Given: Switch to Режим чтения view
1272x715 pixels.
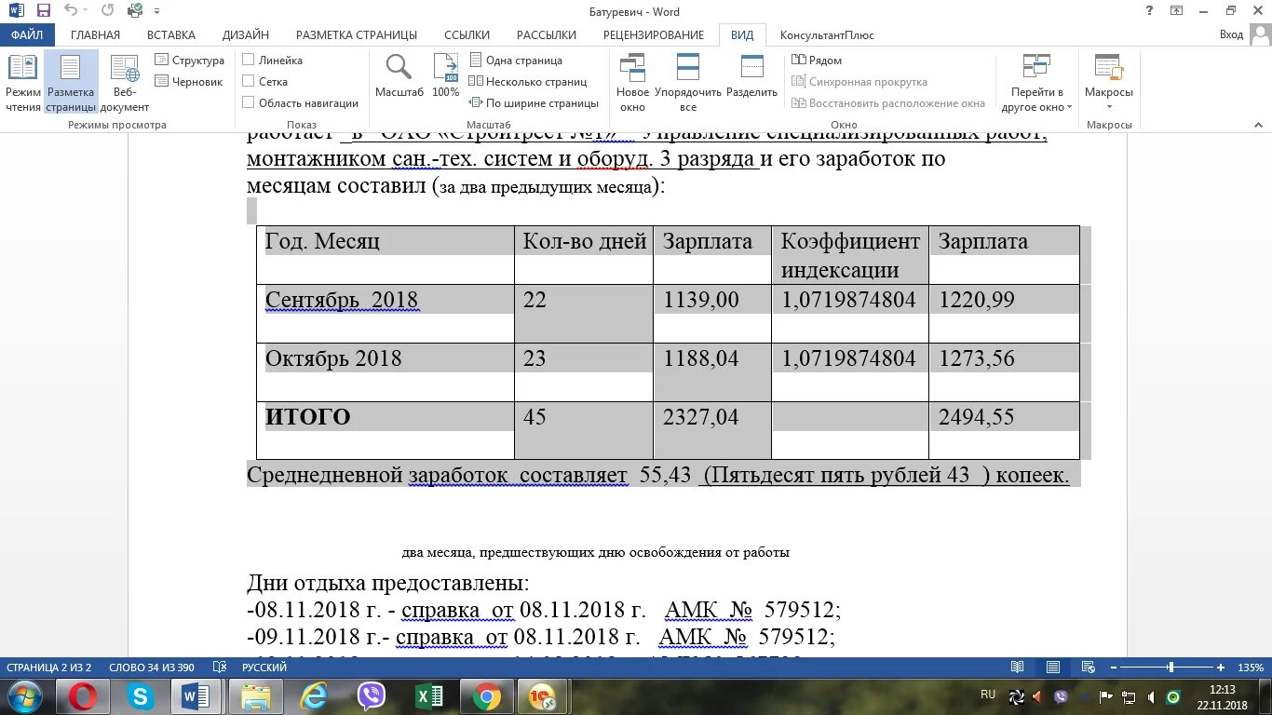Looking at the screenshot, I should coord(23,83).
